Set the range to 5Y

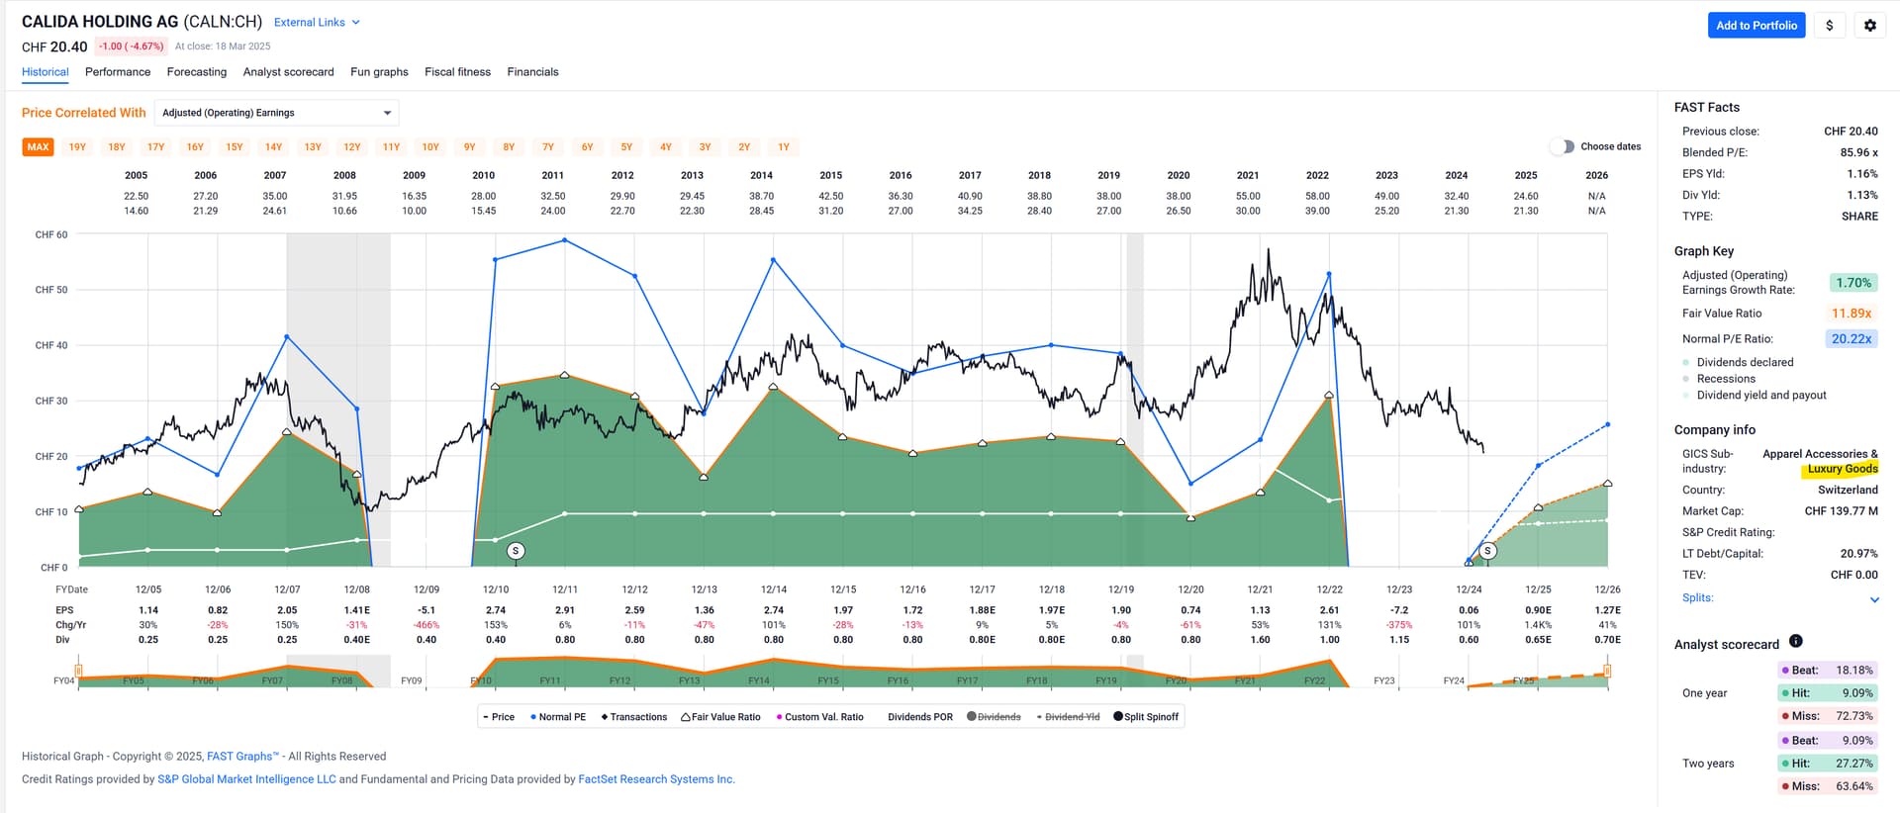(626, 147)
